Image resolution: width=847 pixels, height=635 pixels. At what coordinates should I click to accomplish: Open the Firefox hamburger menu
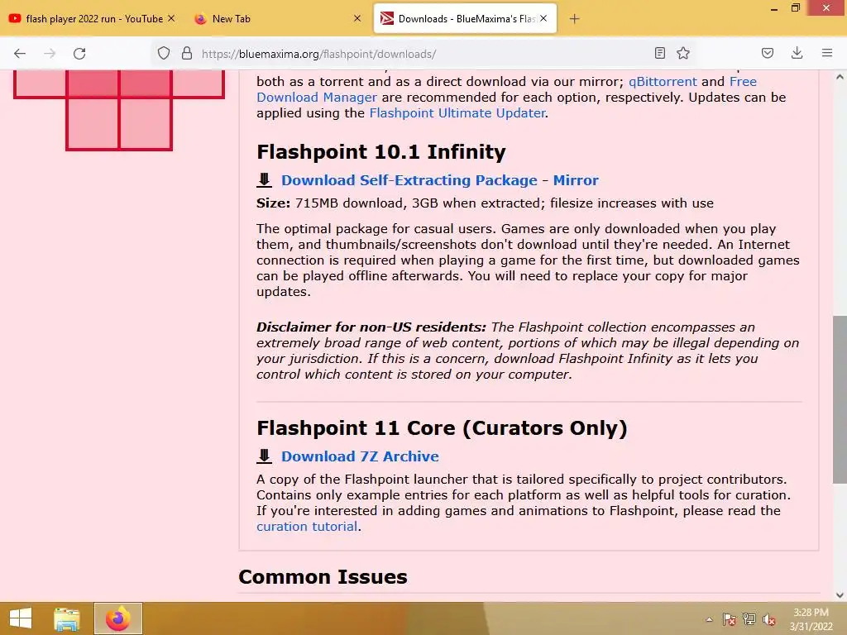pos(827,53)
